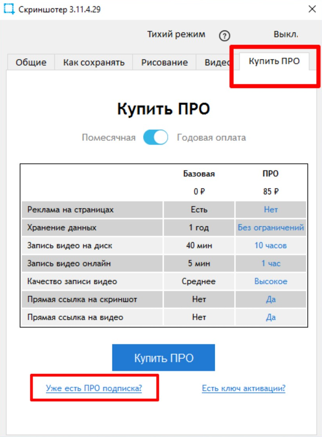Switch to the Как сохранять tab
Viewport: 322px width, 437px height.
94,62
